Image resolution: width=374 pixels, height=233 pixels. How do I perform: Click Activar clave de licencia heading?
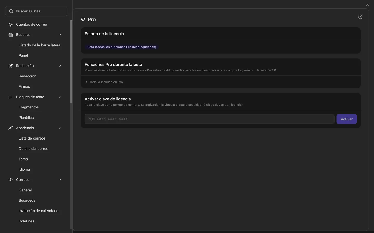(x=108, y=99)
